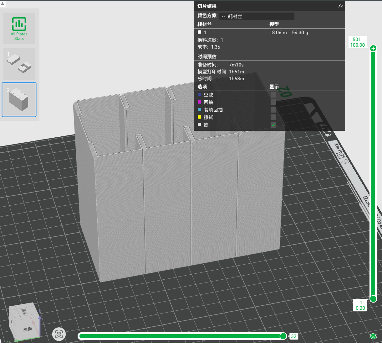
Task: Click the 模型 column header
Action: click(x=274, y=24)
